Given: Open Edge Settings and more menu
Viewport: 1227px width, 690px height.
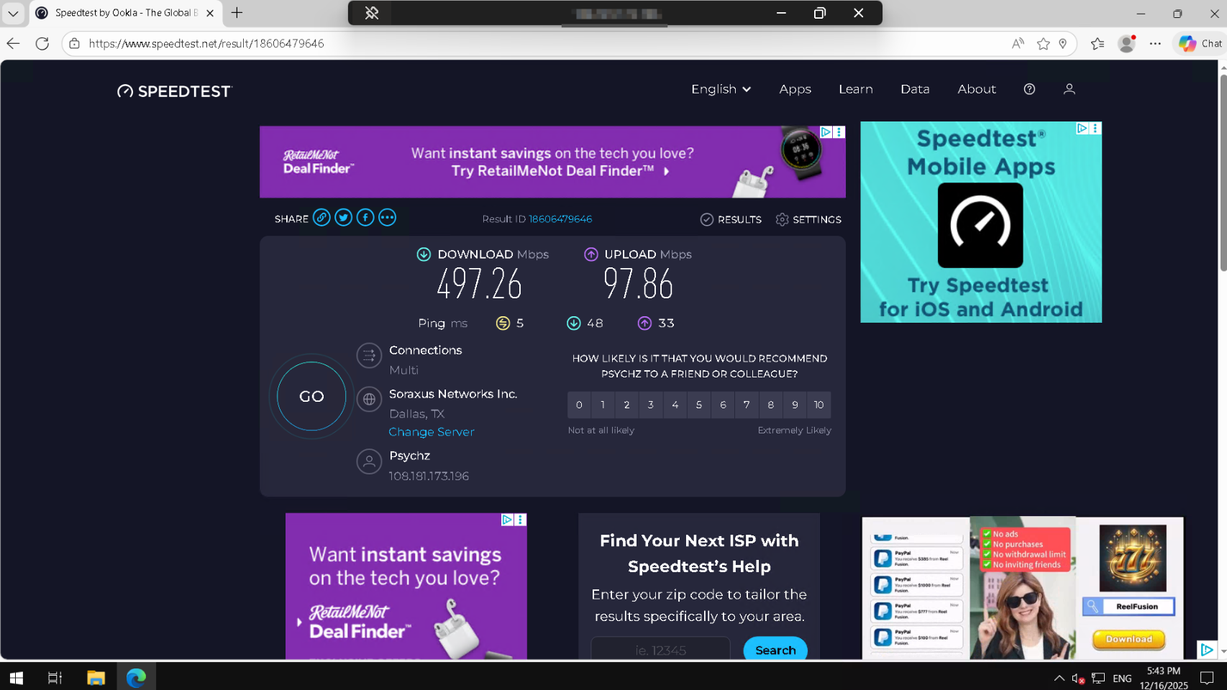Looking at the screenshot, I should 1155,44.
